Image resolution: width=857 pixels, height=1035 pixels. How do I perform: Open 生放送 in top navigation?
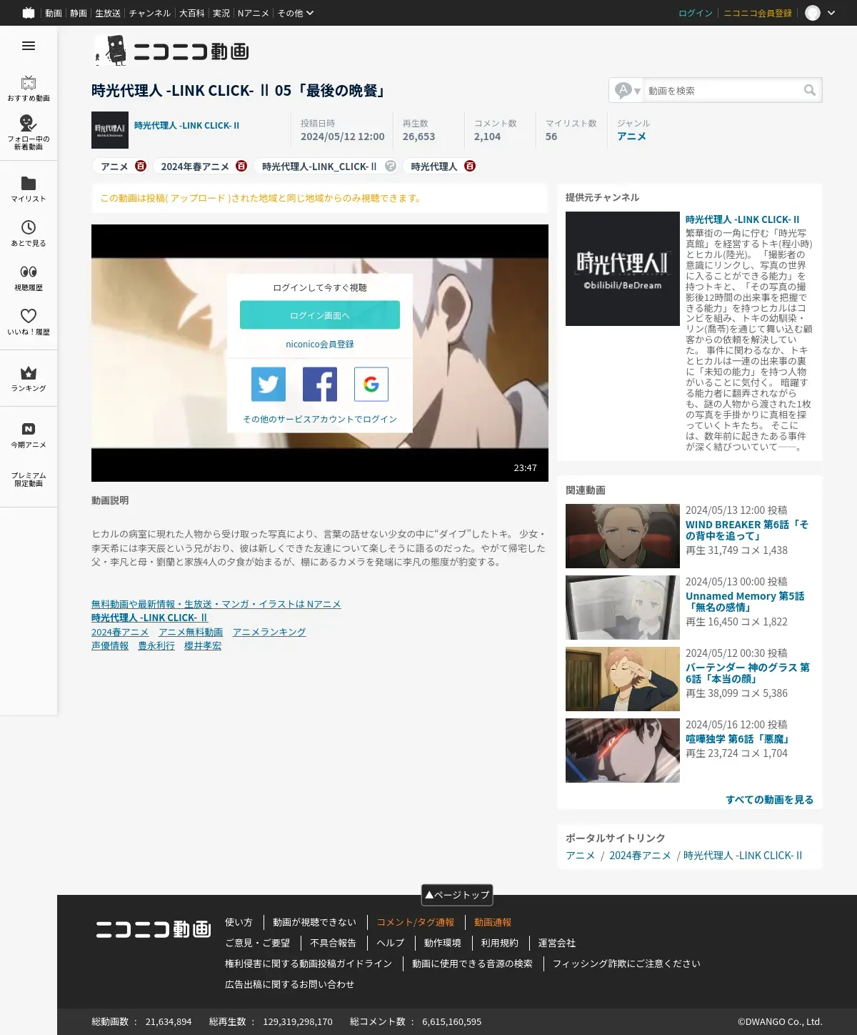tap(108, 13)
